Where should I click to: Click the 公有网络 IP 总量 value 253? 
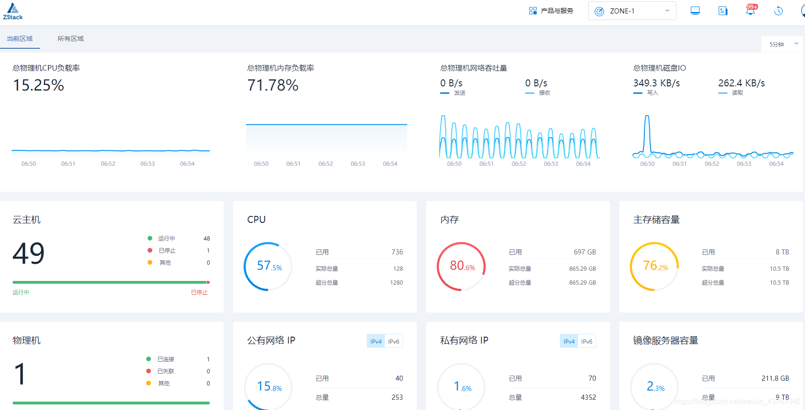click(x=397, y=397)
